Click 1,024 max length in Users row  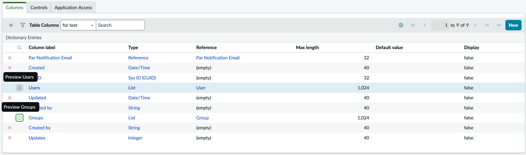click(x=363, y=88)
